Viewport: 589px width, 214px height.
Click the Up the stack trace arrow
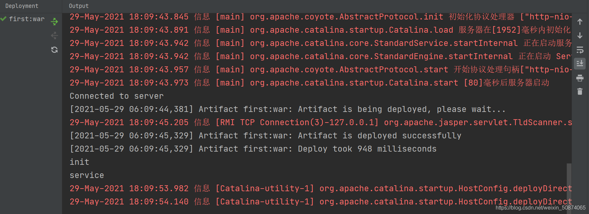(x=580, y=22)
